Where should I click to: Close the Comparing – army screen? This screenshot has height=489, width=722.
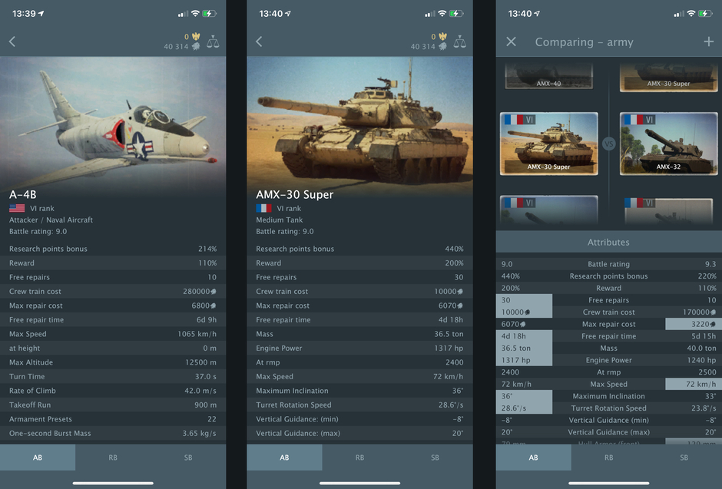[x=511, y=42]
